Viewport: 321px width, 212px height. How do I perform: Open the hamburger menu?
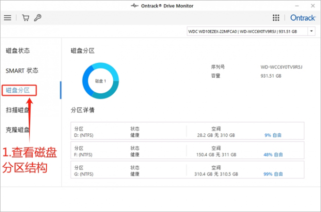(8, 18)
